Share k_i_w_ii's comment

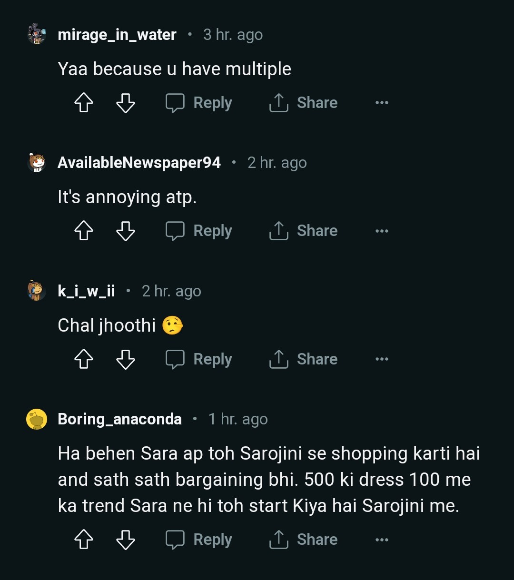point(303,359)
